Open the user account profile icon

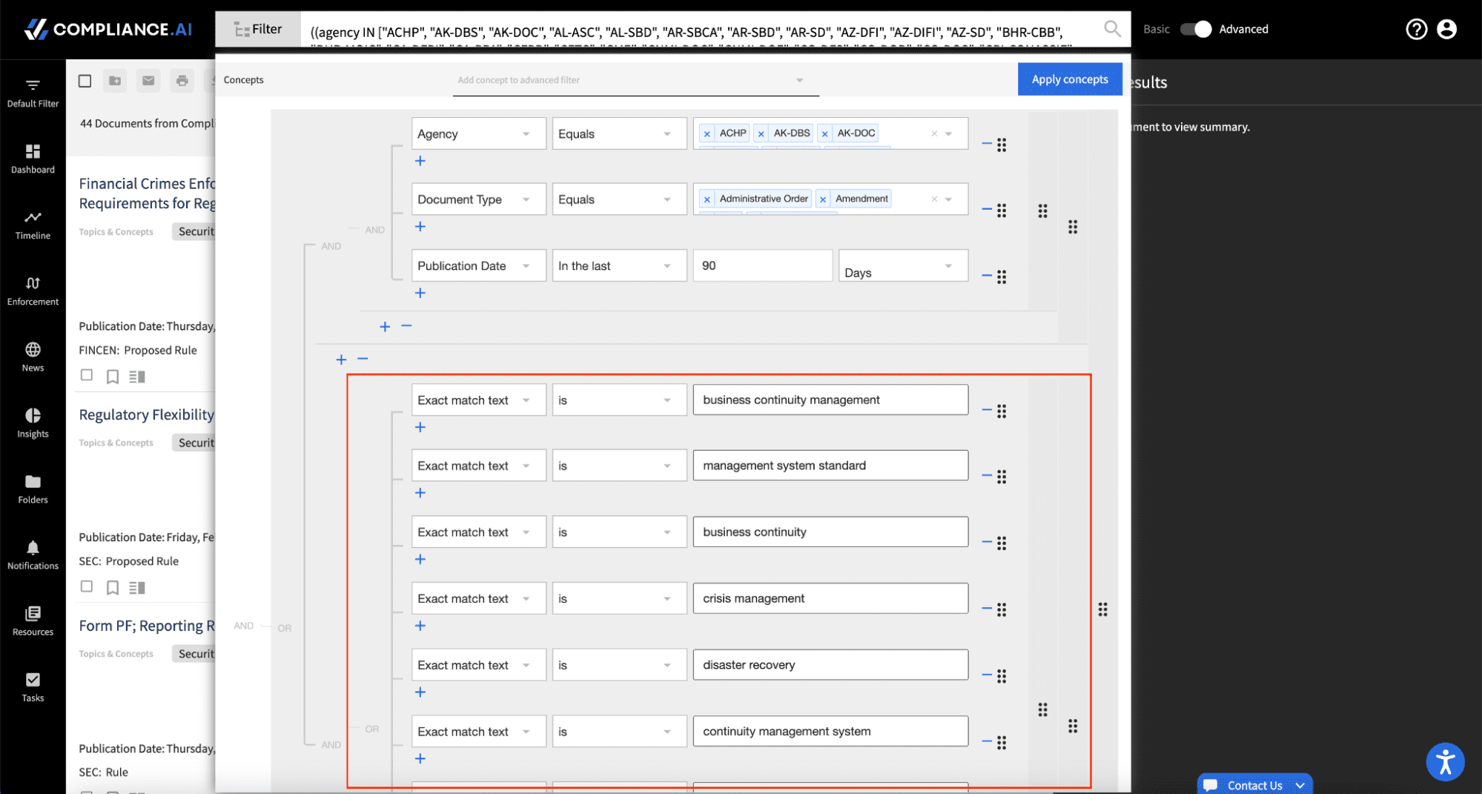[1446, 29]
